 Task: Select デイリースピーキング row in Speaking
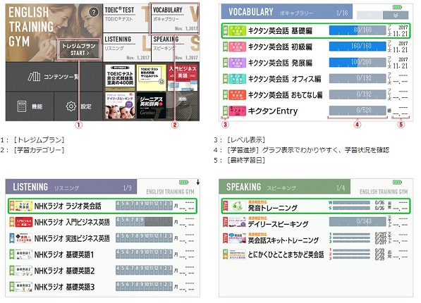pos(316,222)
